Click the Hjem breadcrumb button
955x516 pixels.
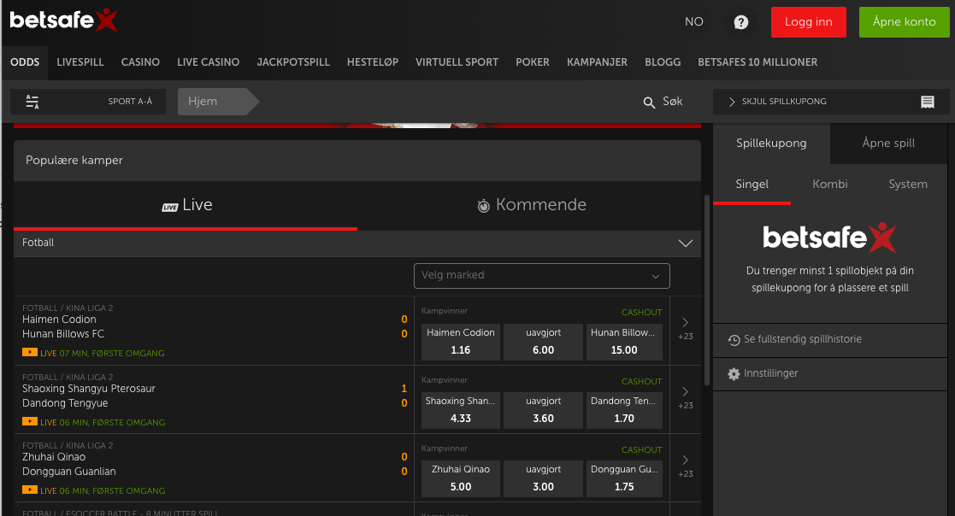pos(217,102)
